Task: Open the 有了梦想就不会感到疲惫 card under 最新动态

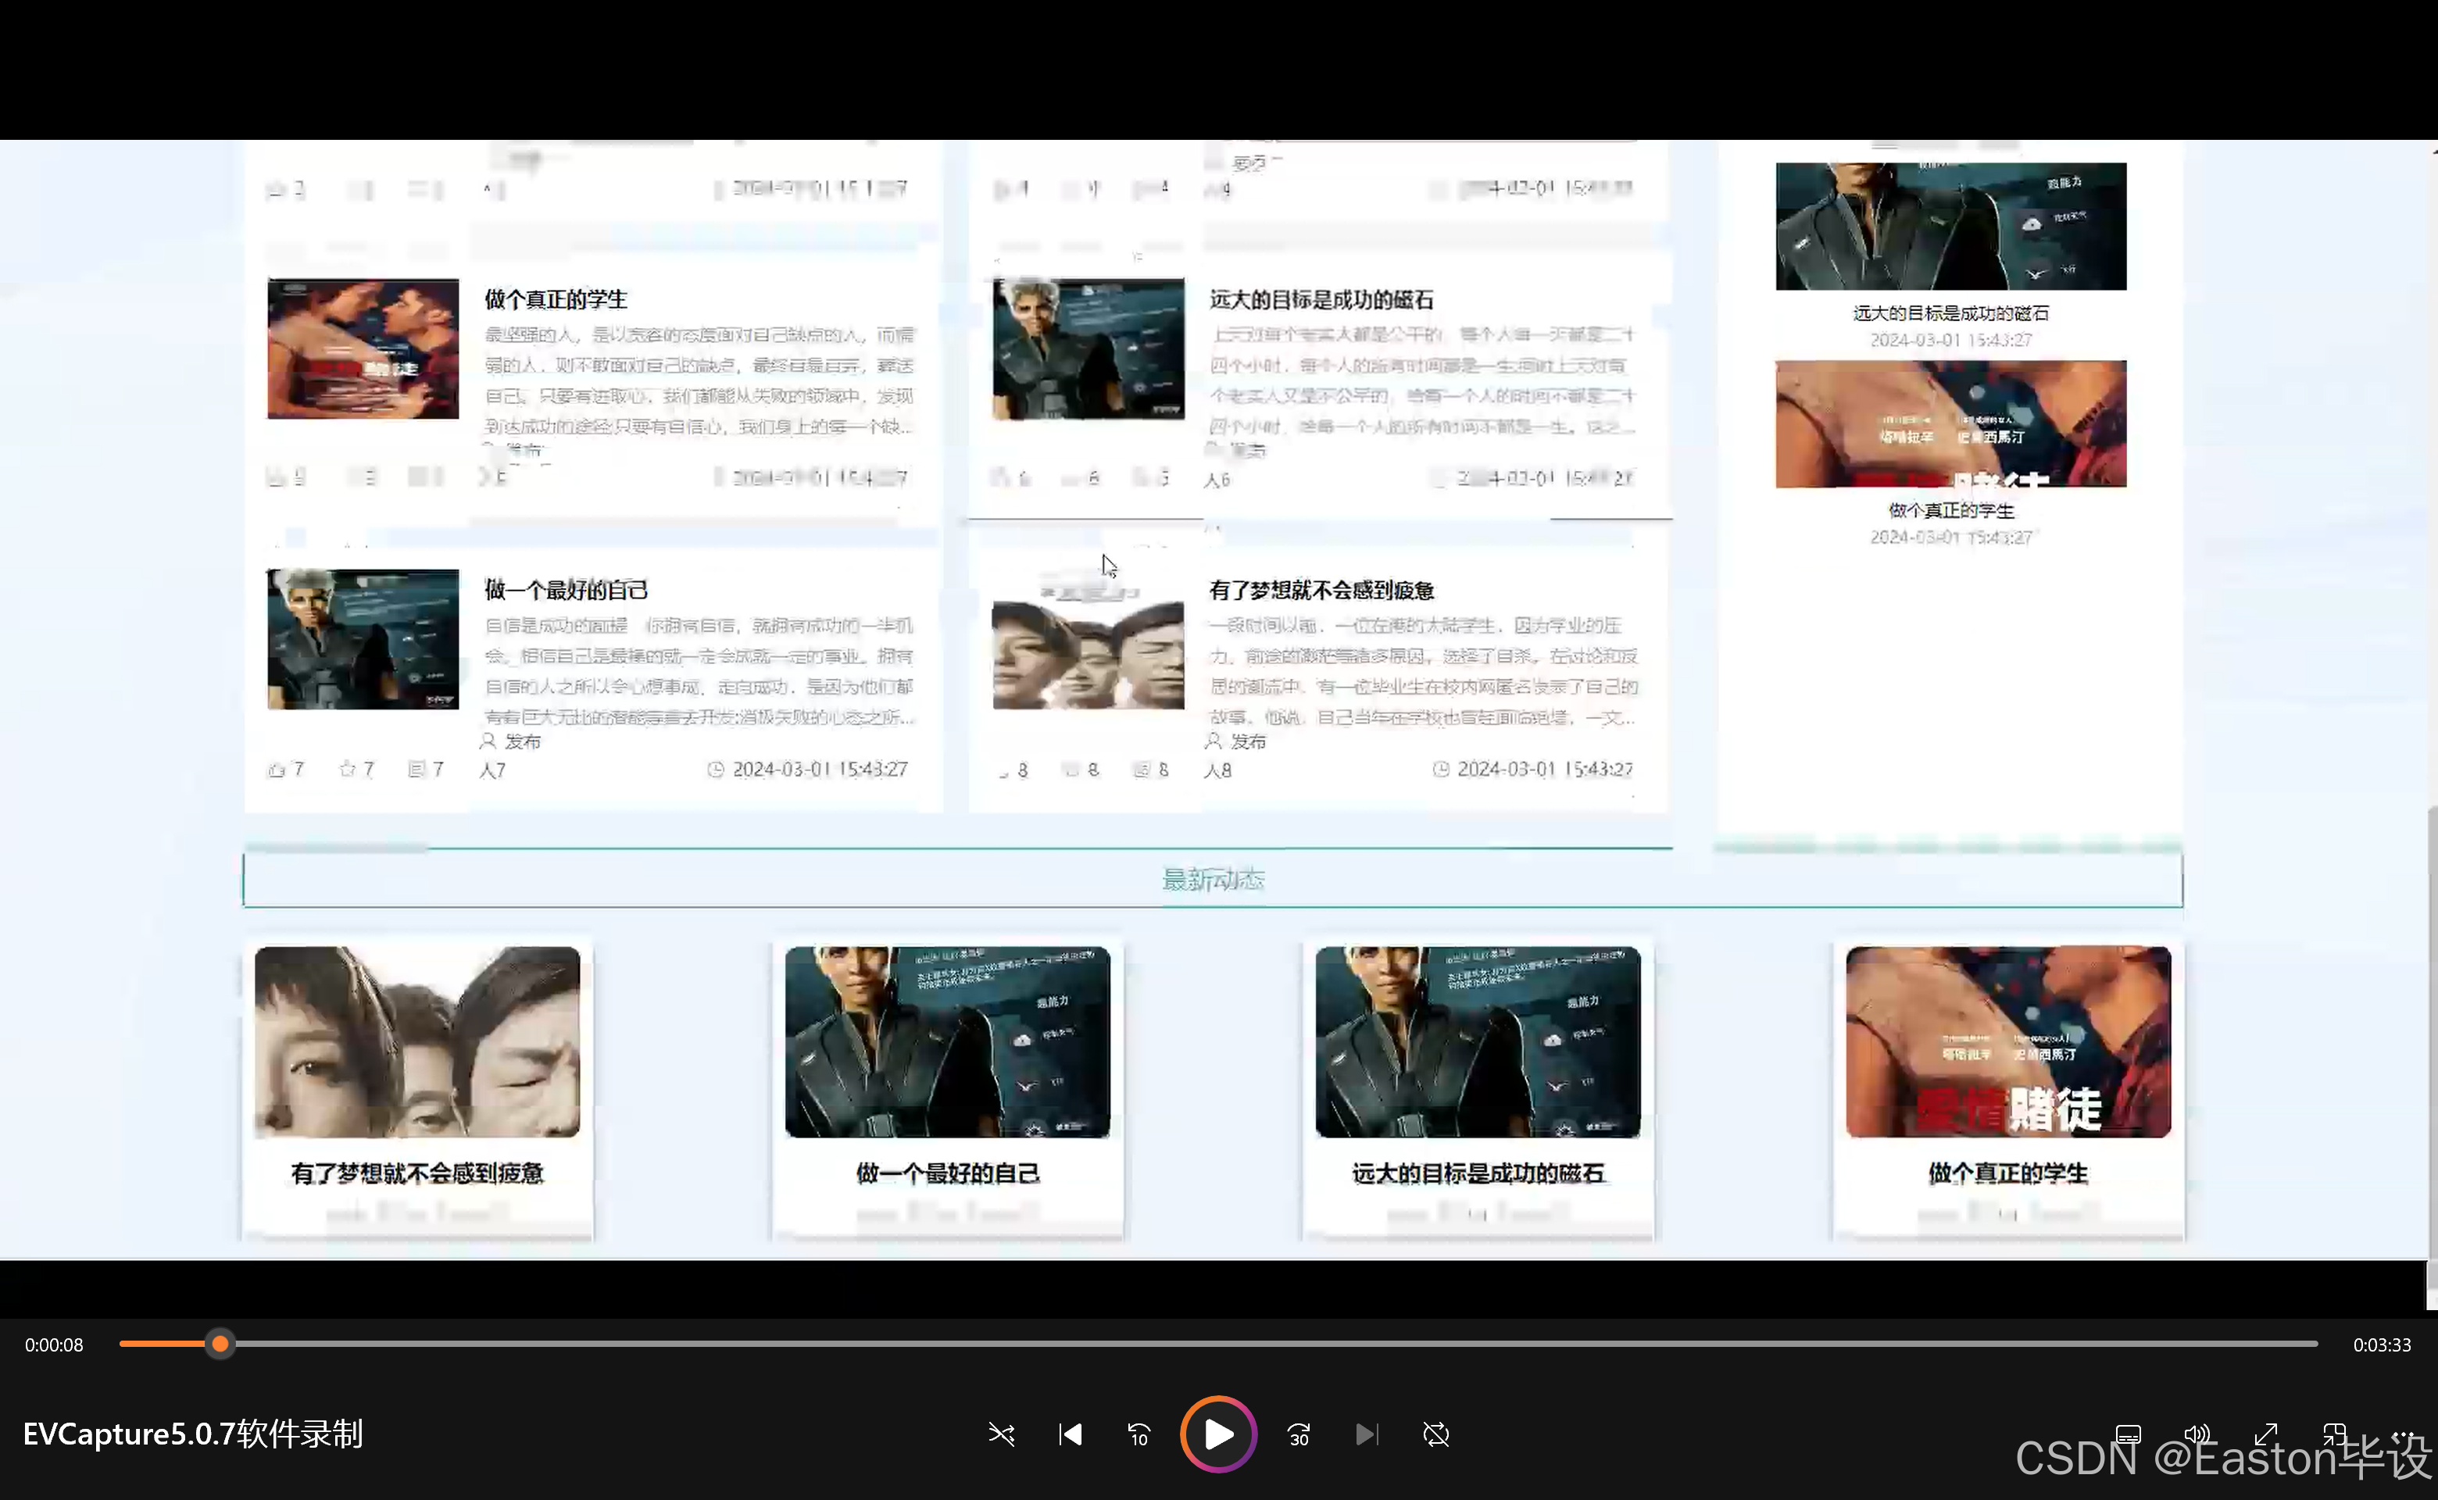Action: [416, 1089]
